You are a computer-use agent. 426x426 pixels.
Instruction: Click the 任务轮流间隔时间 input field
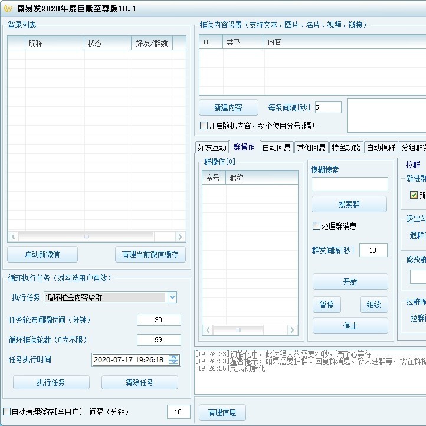159,320
